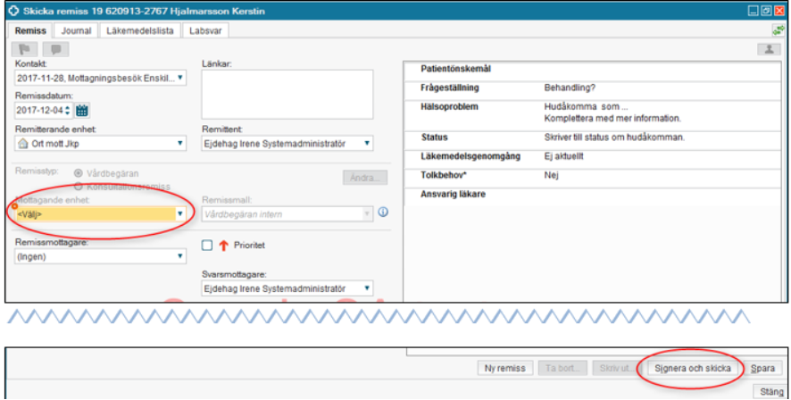Click the house icon in Remitterande enhet
Viewport: 791px width, 400px height.
tap(23, 144)
